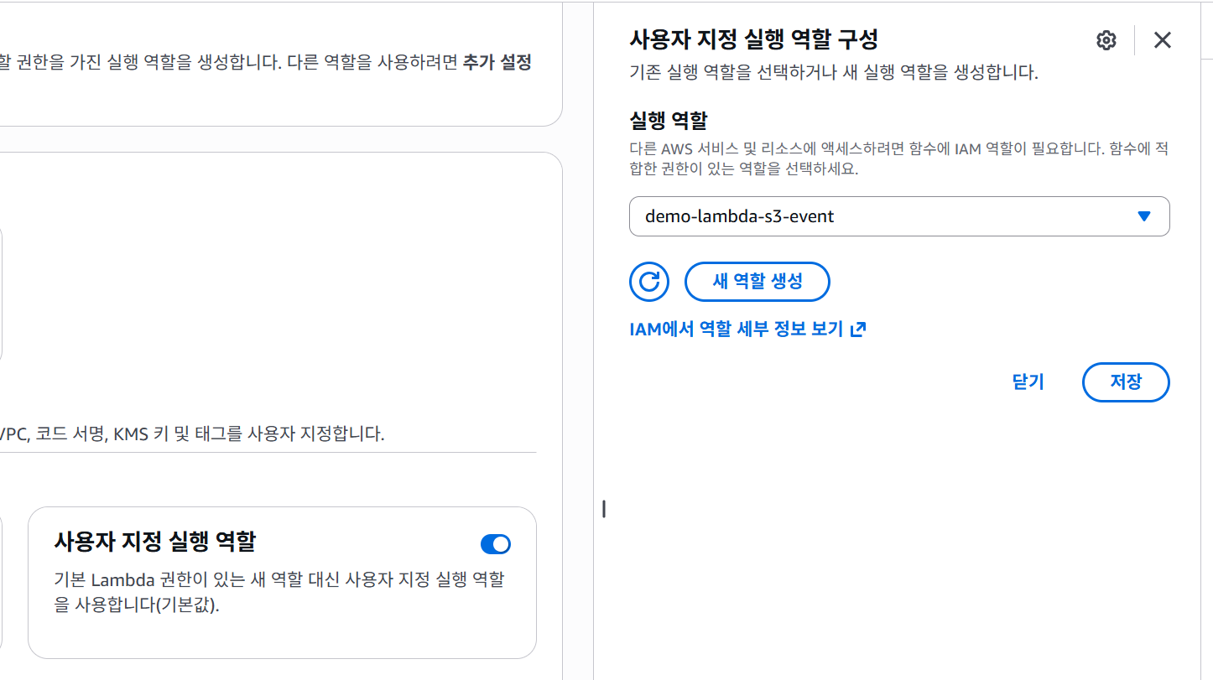Open panel preferences via gear icon
This screenshot has width=1213, height=680.
pyautogui.click(x=1106, y=40)
